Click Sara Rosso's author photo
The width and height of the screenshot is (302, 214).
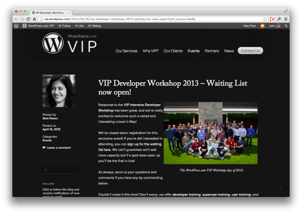click(x=59, y=91)
